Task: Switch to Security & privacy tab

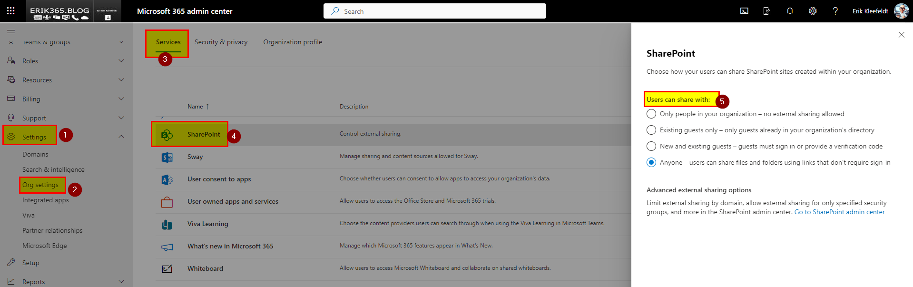Action: tap(221, 42)
